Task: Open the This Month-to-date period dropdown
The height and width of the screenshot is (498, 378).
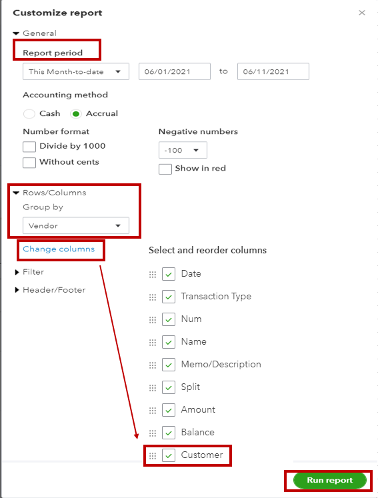Action: (x=76, y=71)
